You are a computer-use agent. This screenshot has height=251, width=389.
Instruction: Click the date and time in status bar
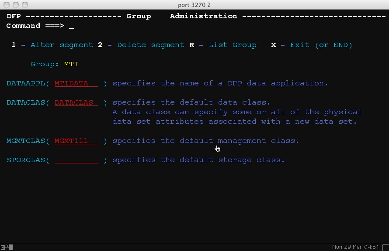(355, 247)
